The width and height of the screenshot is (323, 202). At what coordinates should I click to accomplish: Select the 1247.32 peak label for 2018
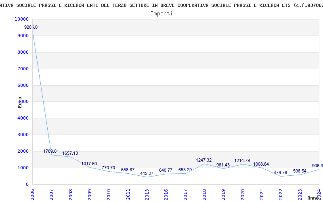204,160
